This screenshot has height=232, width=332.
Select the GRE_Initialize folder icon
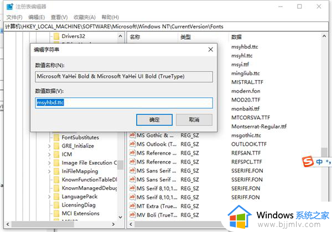(56, 146)
